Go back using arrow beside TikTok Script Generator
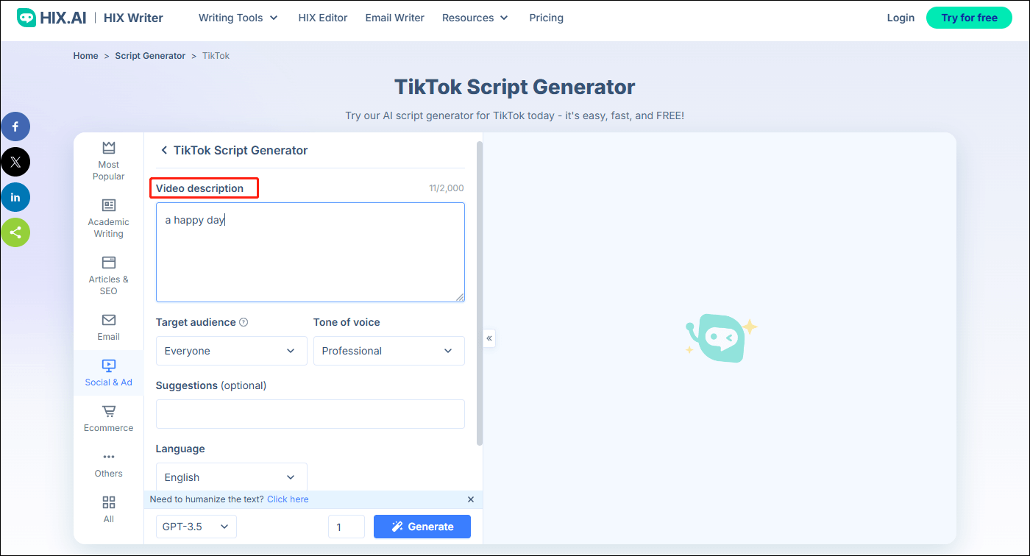The image size is (1030, 556). (164, 150)
